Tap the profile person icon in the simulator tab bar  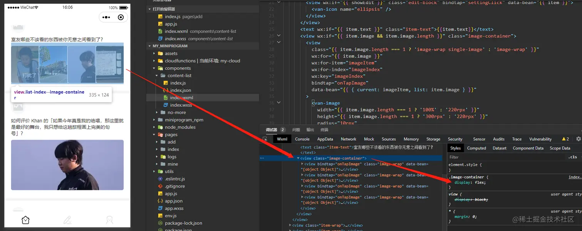point(109,220)
